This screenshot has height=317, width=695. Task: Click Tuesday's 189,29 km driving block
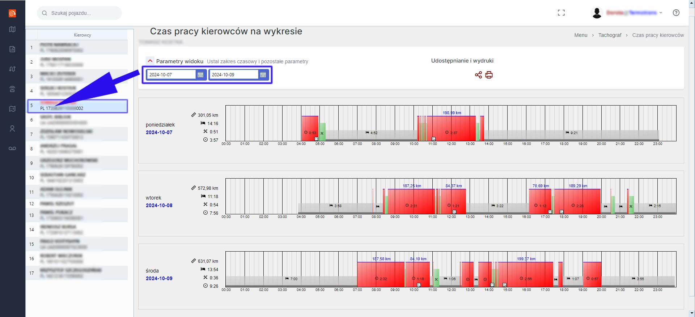[x=577, y=201]
